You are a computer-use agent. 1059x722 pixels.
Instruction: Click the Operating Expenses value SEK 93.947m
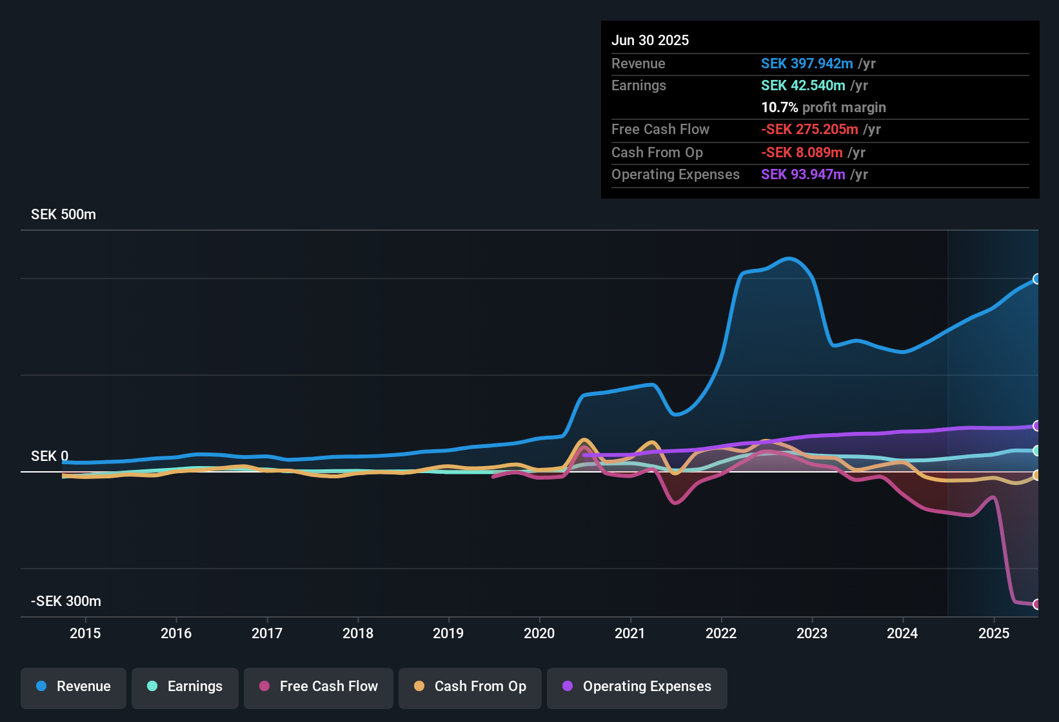[x=803, y=175]
